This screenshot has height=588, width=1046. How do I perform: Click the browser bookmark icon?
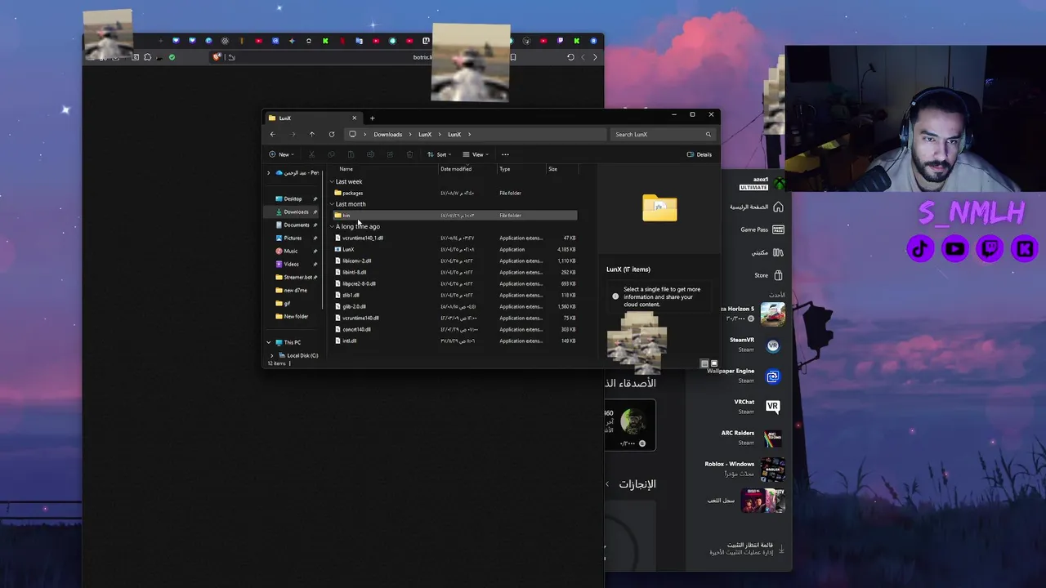point(513,57)
